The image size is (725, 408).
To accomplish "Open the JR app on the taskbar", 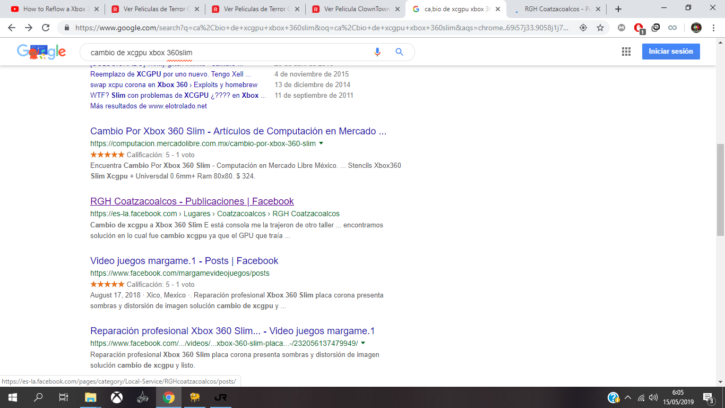I will point(221,397).
